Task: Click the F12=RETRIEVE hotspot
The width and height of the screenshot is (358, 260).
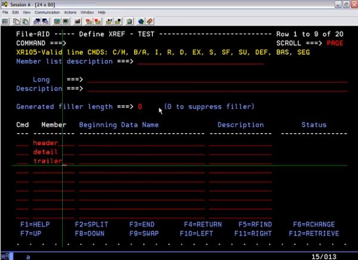Action: point(314,234)
